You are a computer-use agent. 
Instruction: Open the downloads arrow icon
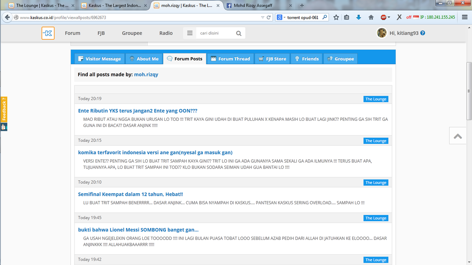tap(358, 17)
